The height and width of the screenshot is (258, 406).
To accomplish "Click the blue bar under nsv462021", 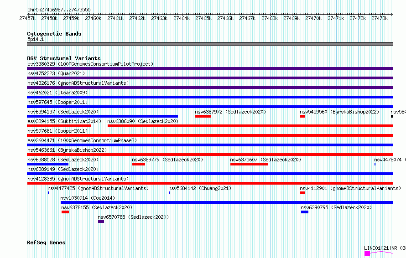I will 210,97.
